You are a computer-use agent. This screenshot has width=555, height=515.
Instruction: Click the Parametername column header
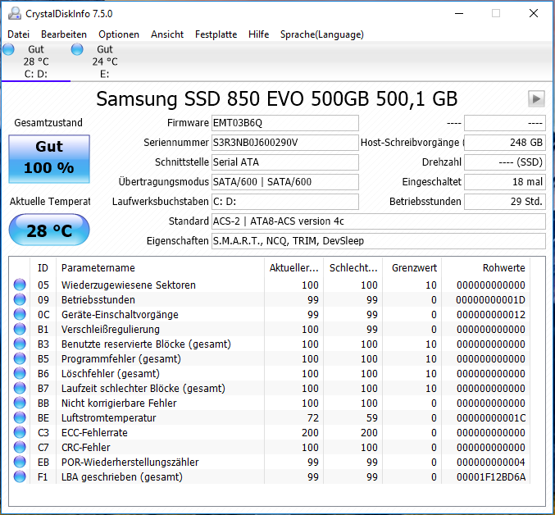pos(160,268)
